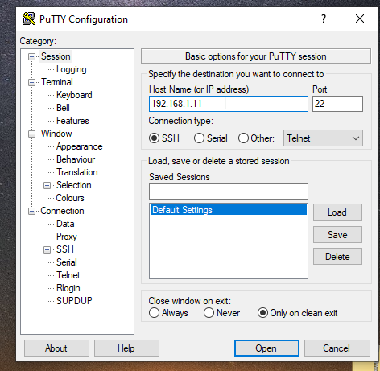Open the Colours settings category
This screenshot has height=371, width=380.
point(70,198)
